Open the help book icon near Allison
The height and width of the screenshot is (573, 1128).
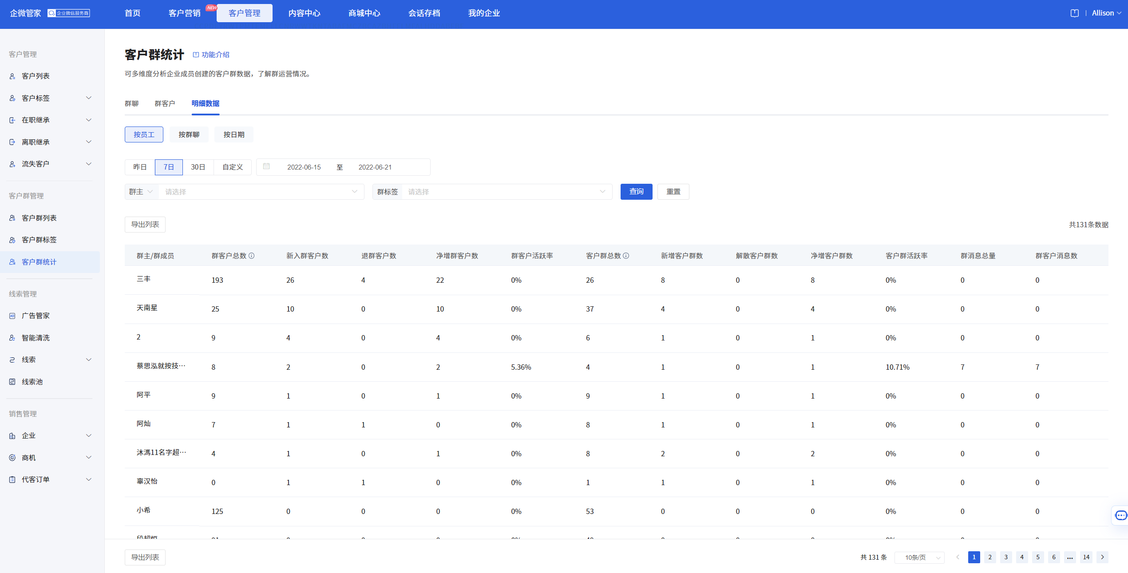(1074, 13)
